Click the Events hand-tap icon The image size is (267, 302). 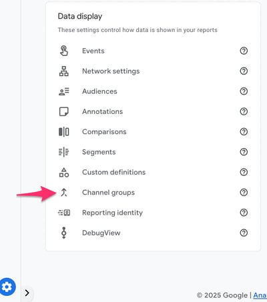pyautogui.click(x=64, y=51)
